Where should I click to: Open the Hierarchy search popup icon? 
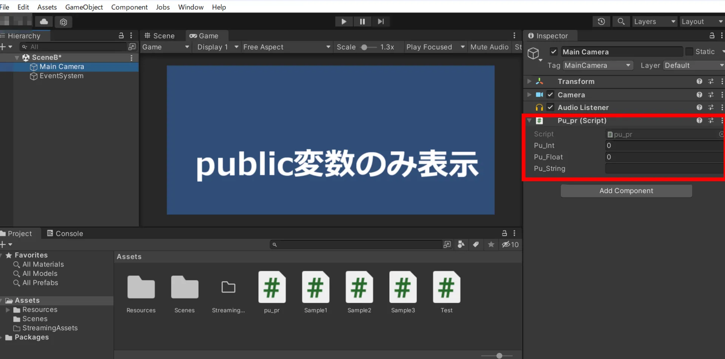pos(132,46)
